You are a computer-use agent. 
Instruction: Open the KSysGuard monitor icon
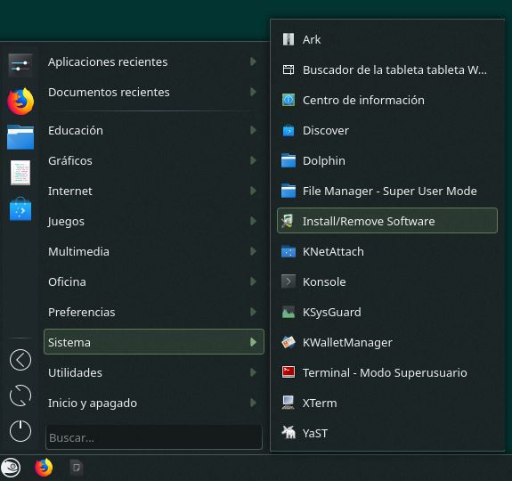click(289, 312)
